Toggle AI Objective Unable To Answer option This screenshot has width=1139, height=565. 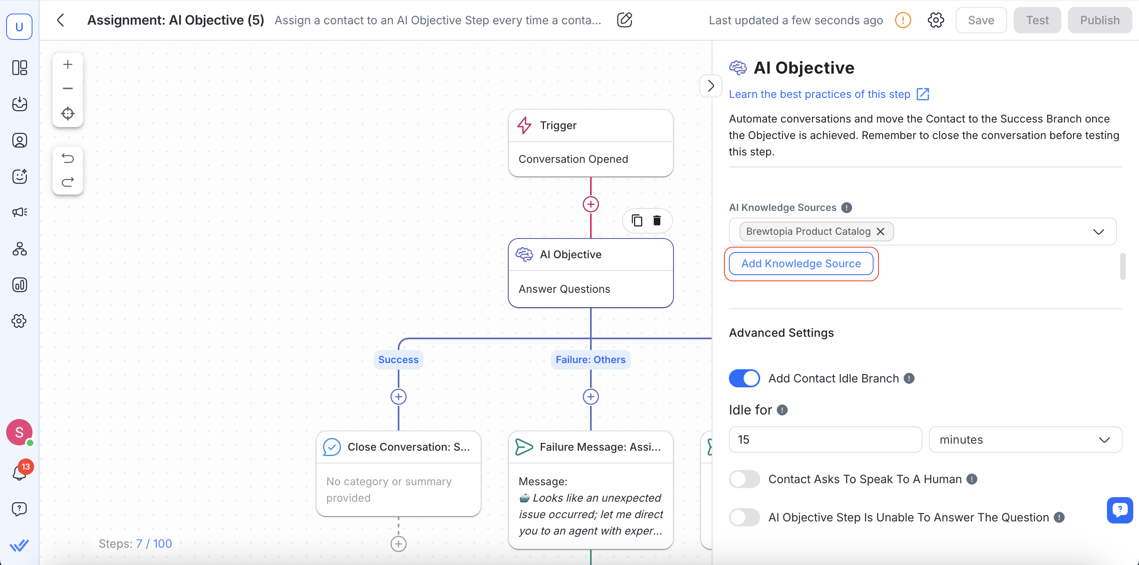[x=744, y=517]
